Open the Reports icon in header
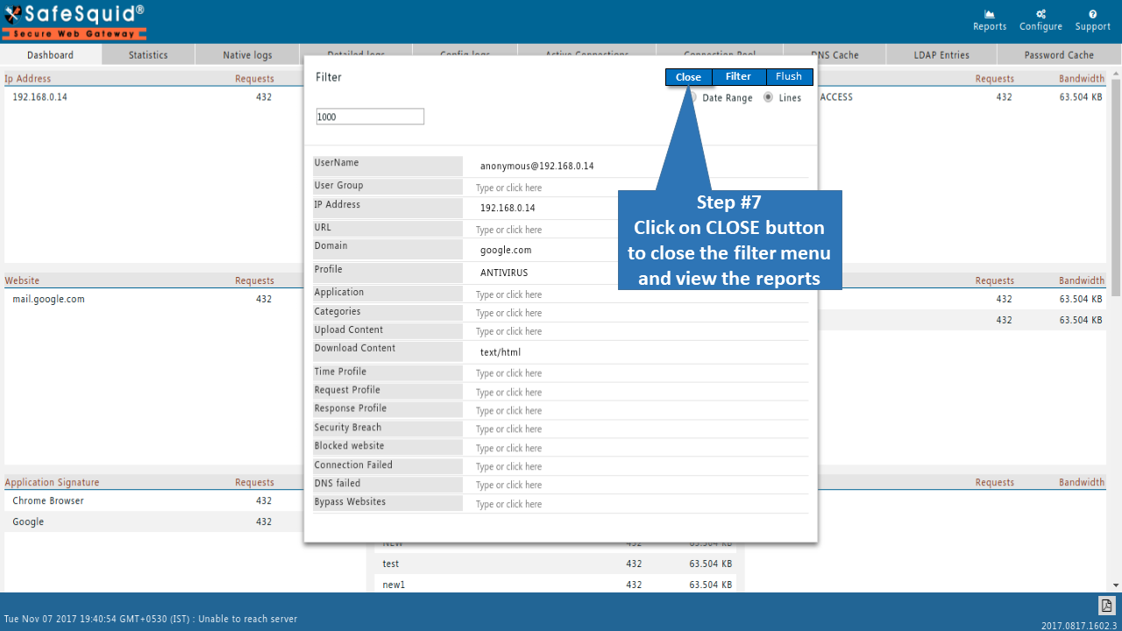The width and height of the screenshot is (1122, 631). click(x=990, y=14)
